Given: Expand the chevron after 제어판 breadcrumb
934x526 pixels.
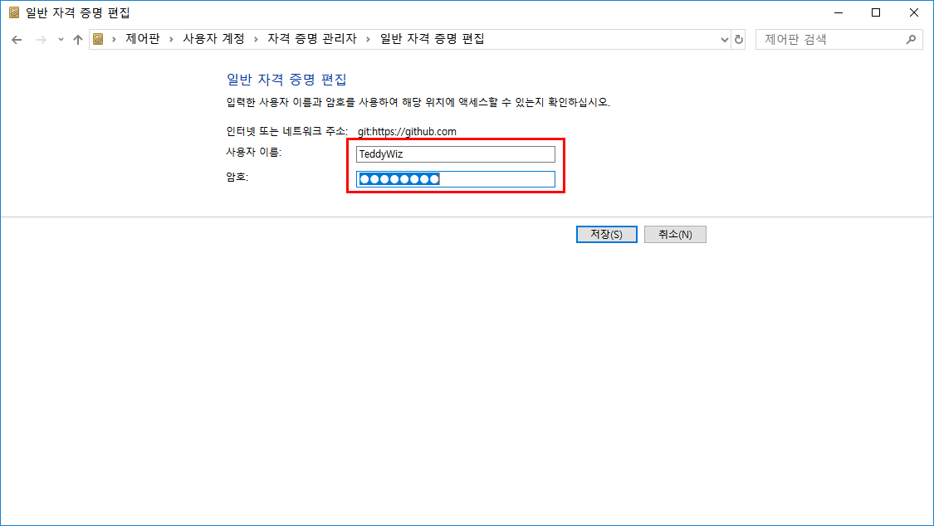Looking at the screenshot, I should pyautogui.click(x=171, y=39).
